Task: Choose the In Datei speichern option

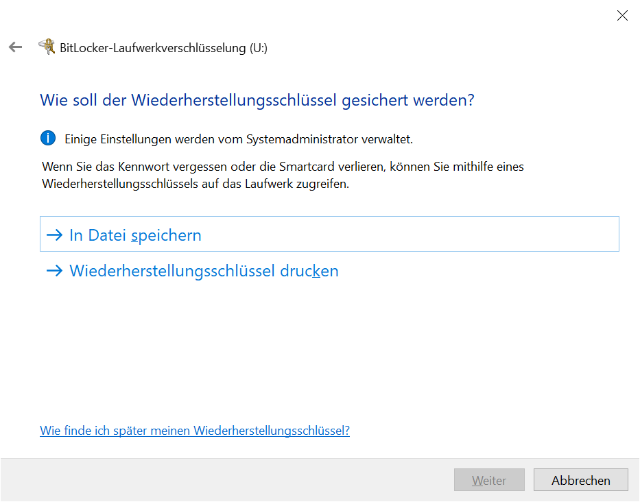Action: pos(135,235)
